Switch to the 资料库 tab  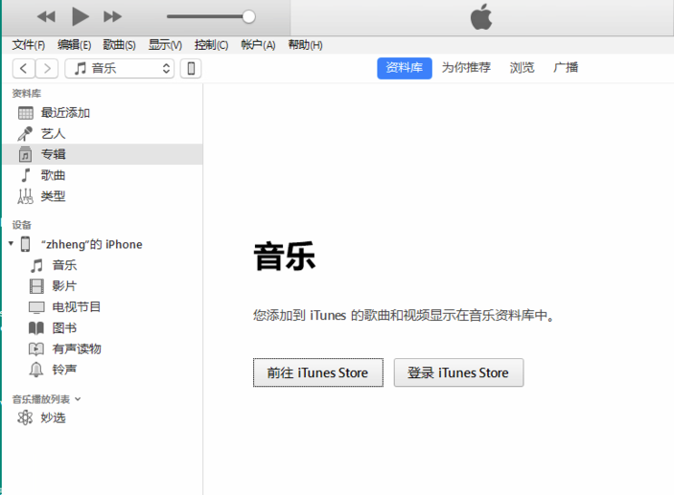[405, 68]
